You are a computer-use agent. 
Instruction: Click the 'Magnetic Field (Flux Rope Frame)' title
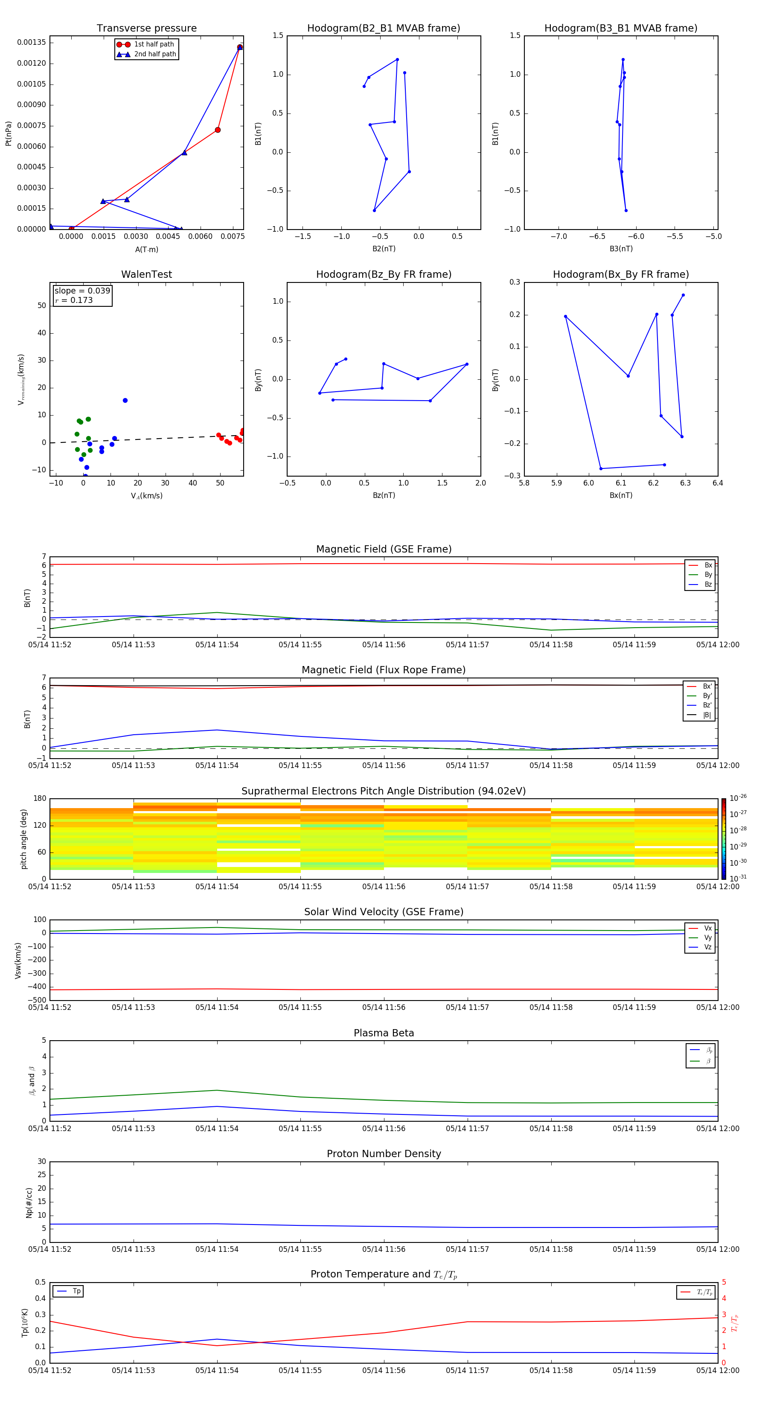pyautogui.click(x=384, y=670)
